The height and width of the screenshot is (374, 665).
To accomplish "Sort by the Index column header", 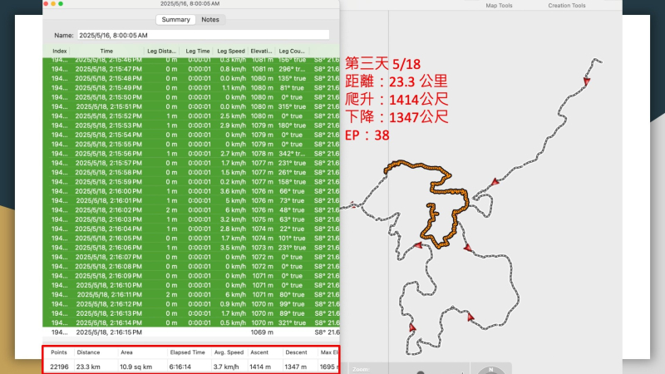I will pyautogui.click(x=60, y=51).
